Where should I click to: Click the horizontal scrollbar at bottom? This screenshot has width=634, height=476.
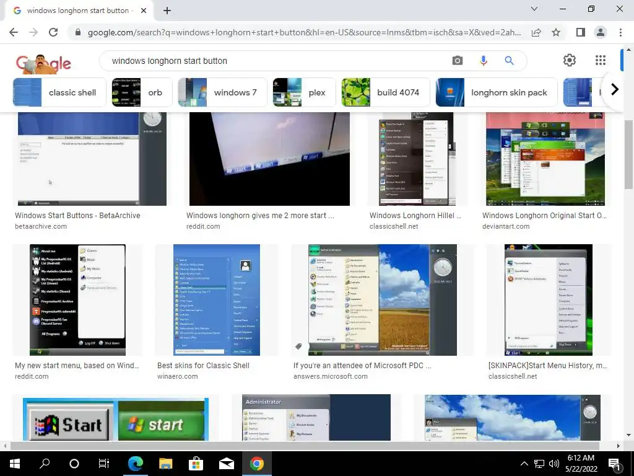(304, 446)
